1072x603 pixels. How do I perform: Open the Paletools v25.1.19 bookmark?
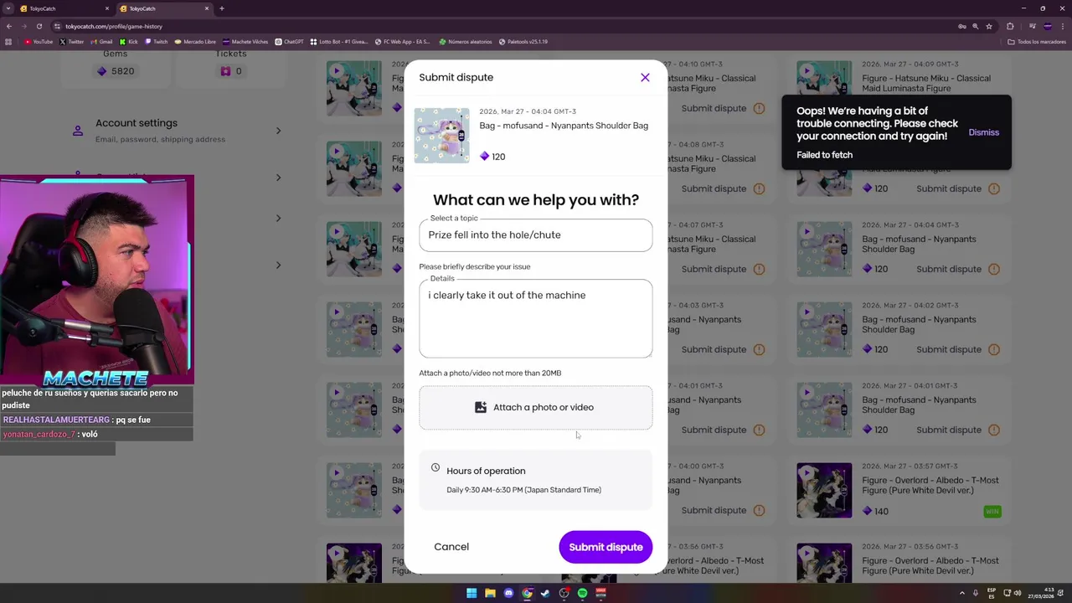tap(523, 41)
